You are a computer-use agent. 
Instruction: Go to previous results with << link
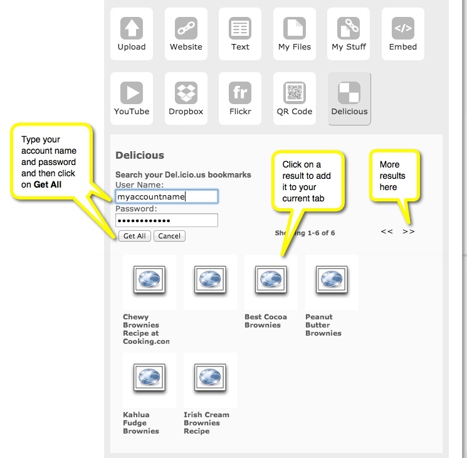(x=387, y=232)
